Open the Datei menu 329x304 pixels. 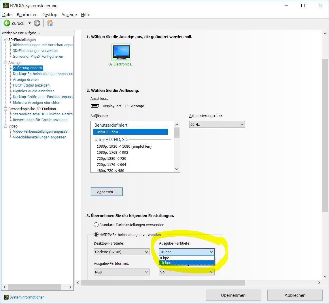[7, 14]
